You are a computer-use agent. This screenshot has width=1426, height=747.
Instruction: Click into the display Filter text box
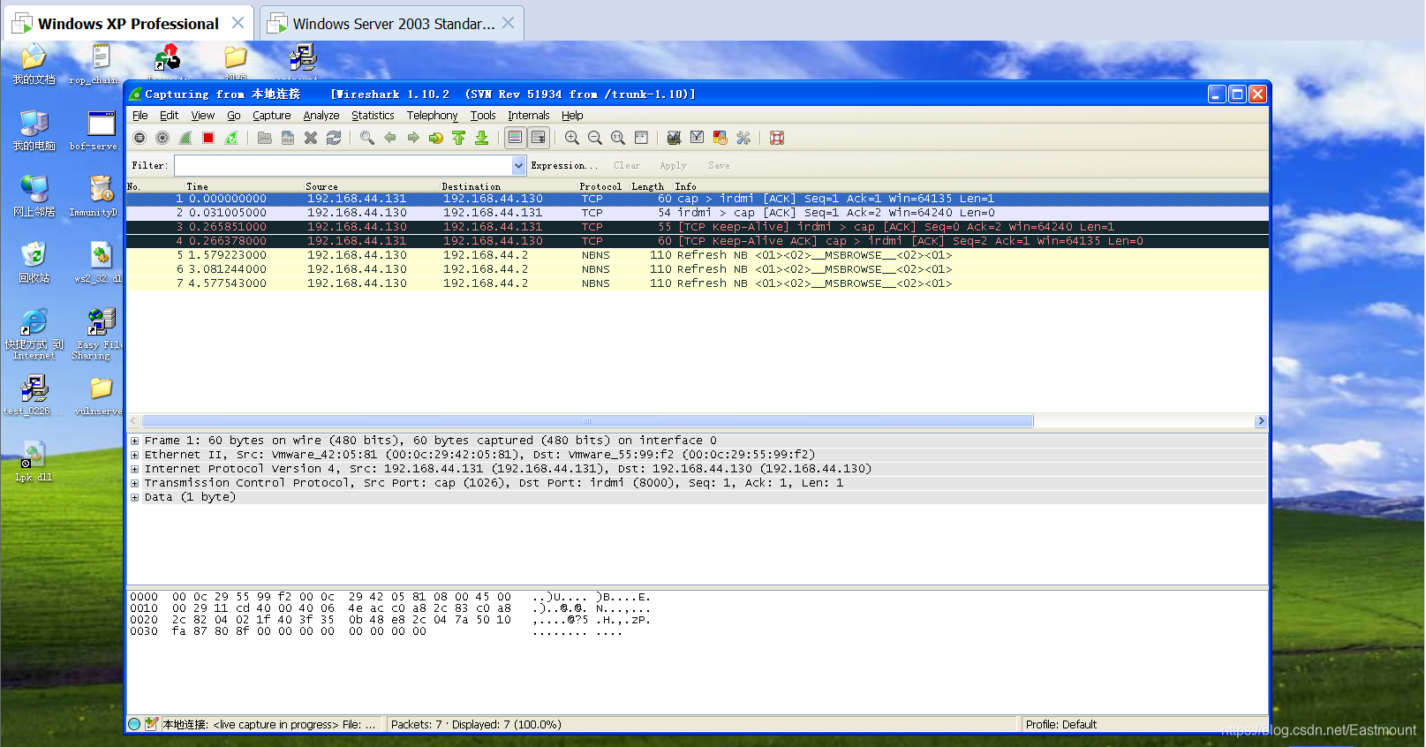click(343, 165)
